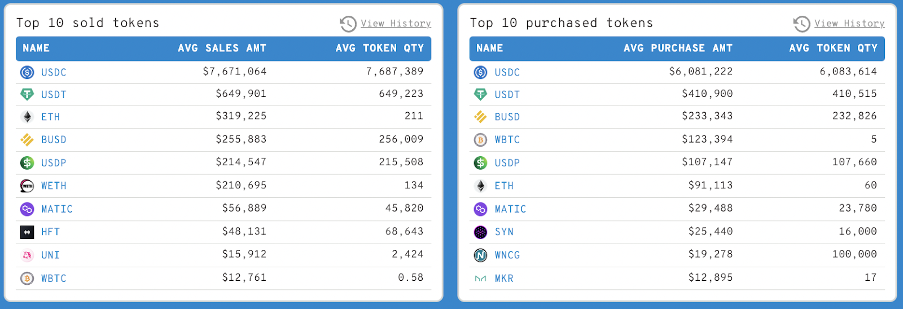Viewport: 903px width, 309px height.
Task: Click the AVG PURCHASE AMT column header
Action: (678, 48)
